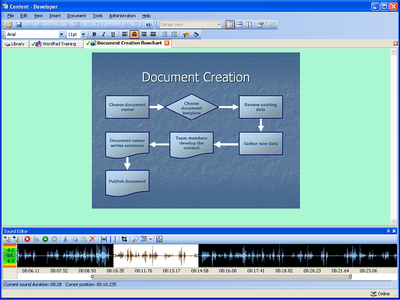Click the Document Creation slide title
The height and width of the screenshot is (300, 400).
coord(196,77)
